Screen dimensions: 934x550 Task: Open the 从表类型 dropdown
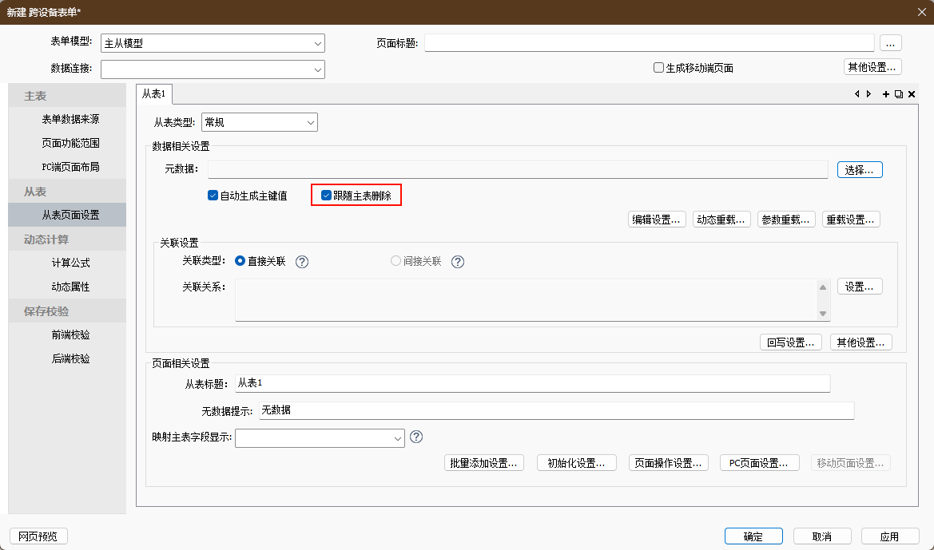click(x=311, y=122)
